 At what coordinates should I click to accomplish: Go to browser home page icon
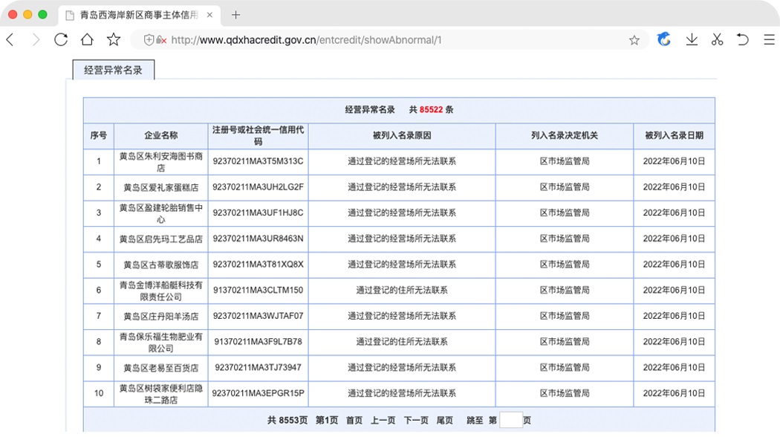point(87,40)
